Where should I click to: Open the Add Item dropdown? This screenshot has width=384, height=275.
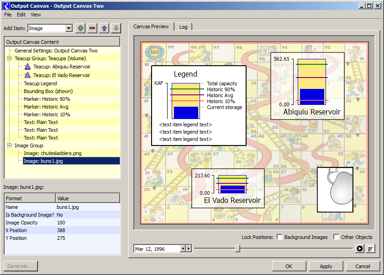click(69, 28)
